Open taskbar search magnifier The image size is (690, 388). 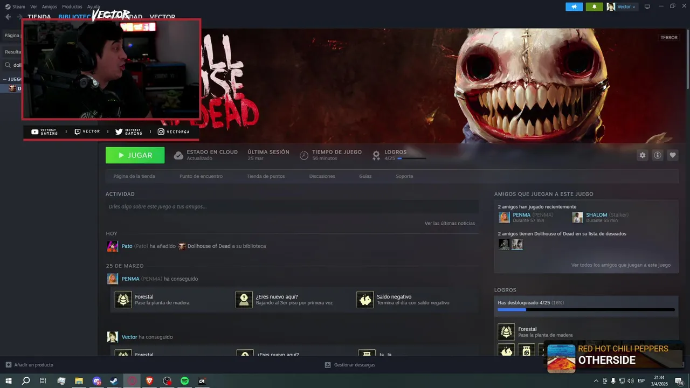pos(26,381)
